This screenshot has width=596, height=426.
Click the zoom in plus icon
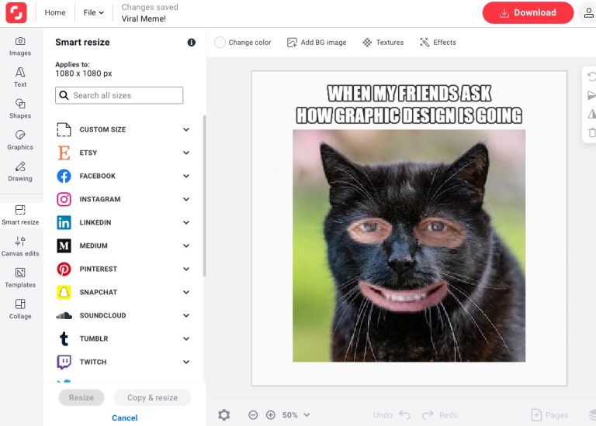271,415
